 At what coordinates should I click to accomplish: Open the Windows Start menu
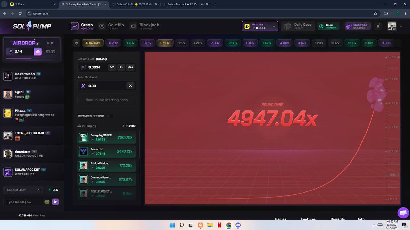[x=172, y=225]
